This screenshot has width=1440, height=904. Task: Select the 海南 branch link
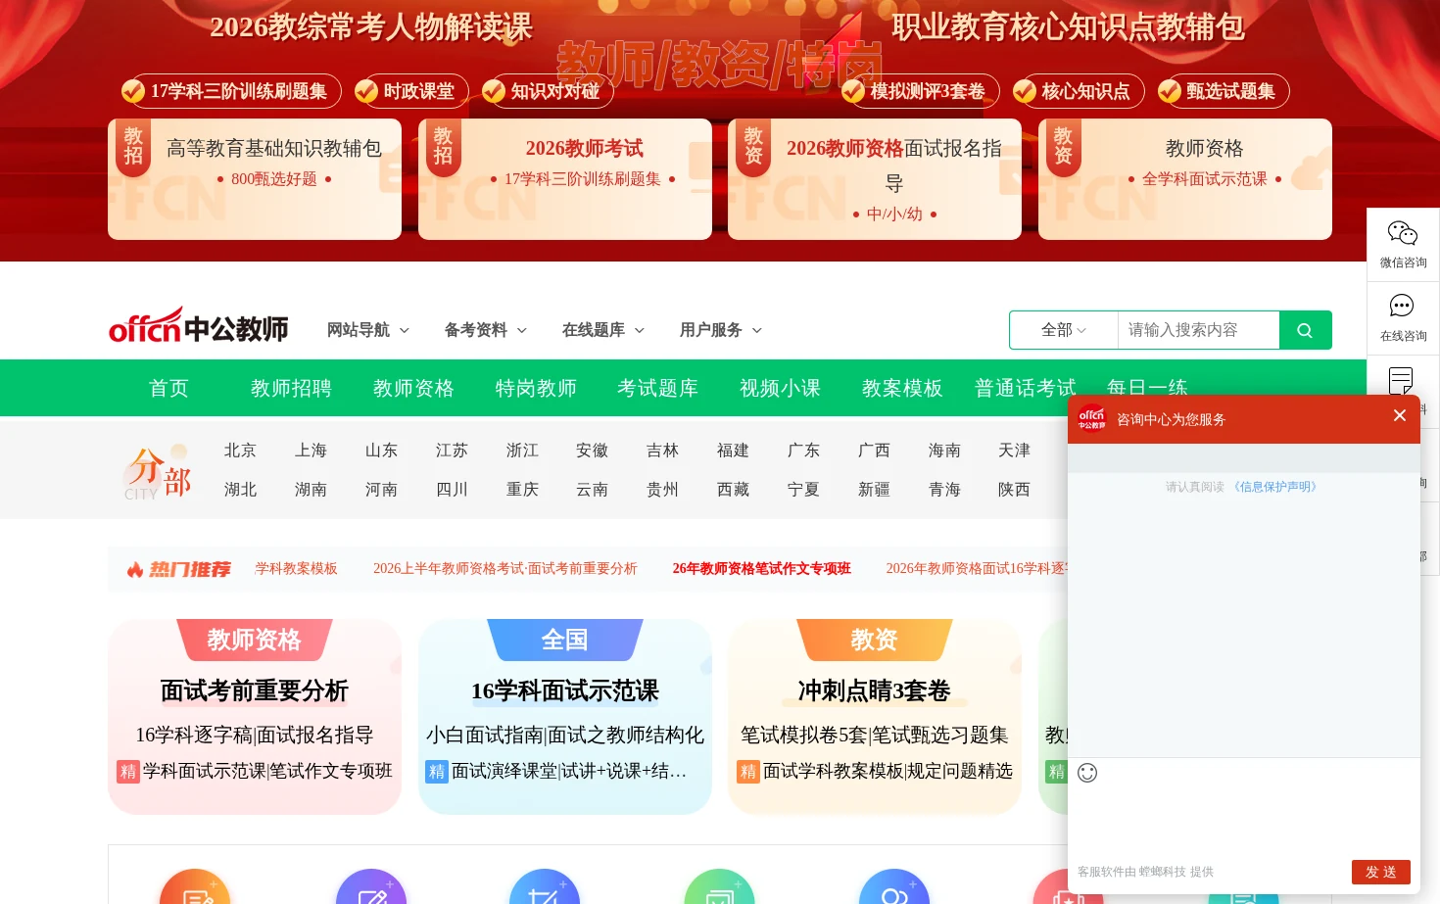pos(944,450)
